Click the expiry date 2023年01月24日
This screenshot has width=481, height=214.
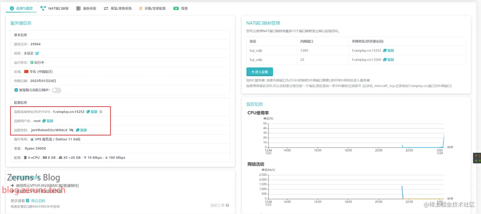coord(43,81)
